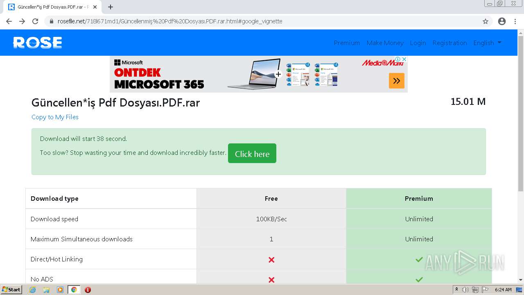
Task: Reload the rosefile page
Action: pos(35,21)
